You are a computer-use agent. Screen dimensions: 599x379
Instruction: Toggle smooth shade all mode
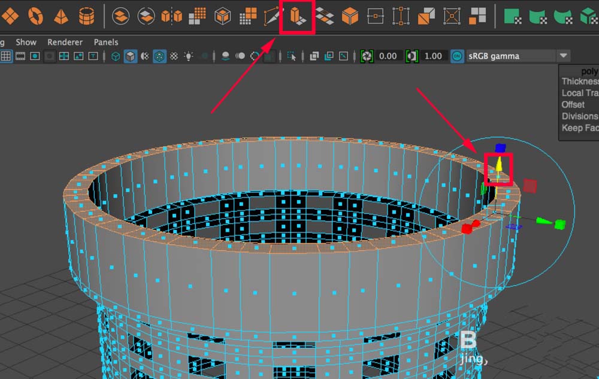click(130, 56)
